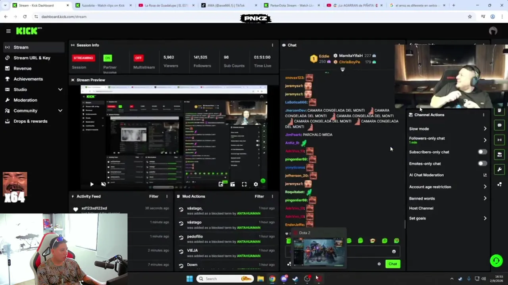The image size is (508, 285).
Task: Open the channel actions panel icon in right rail
Action: click(499, 154)
